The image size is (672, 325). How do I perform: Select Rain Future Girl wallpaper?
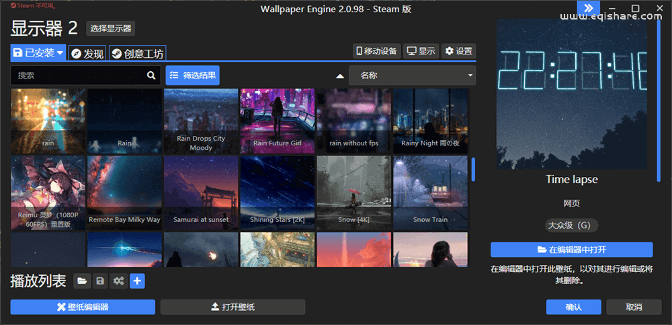tap(278, 121)
